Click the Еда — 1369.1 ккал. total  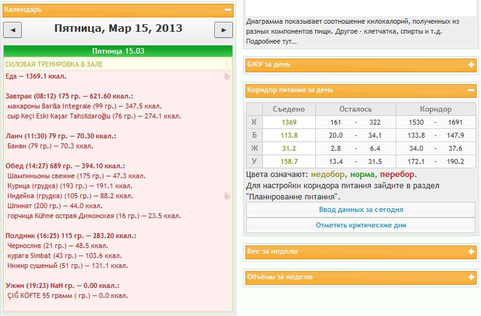tap(36, 77)
